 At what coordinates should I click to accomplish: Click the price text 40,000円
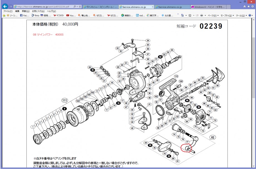[x=70, y=24]
